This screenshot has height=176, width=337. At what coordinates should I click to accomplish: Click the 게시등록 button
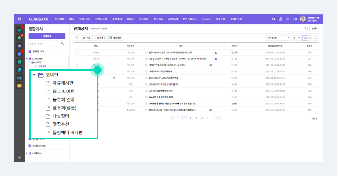coord(47,36)
